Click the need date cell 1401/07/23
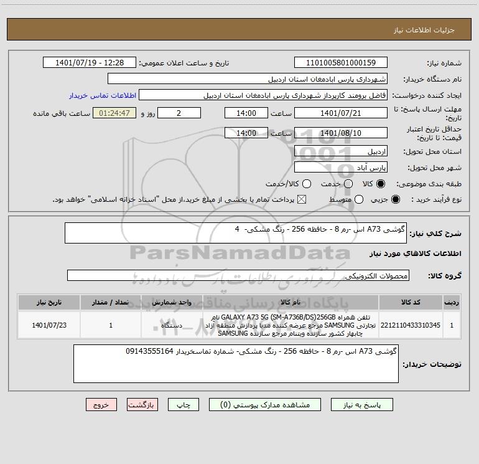The image size is (479, 464). coord(49,325)
